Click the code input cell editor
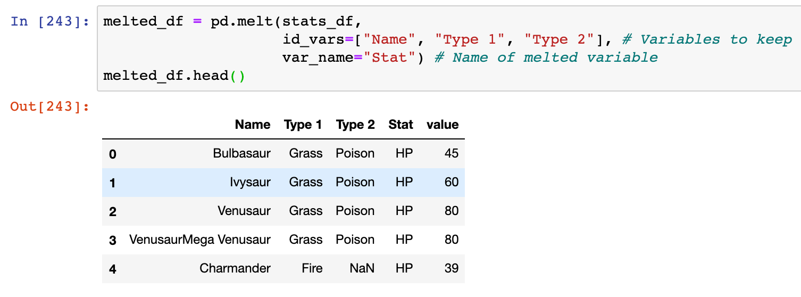The image size is (801, 297). pos(449,49)
